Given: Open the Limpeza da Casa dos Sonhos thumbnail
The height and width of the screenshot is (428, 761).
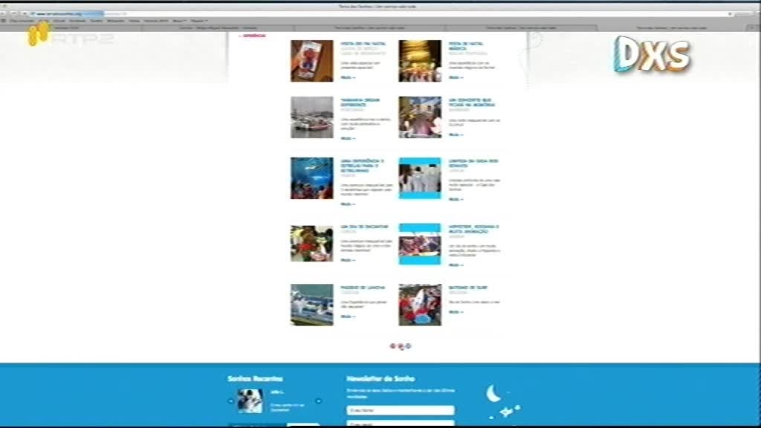Looking at the screenshot, I should pyautogui.click(x=420, y=178).
